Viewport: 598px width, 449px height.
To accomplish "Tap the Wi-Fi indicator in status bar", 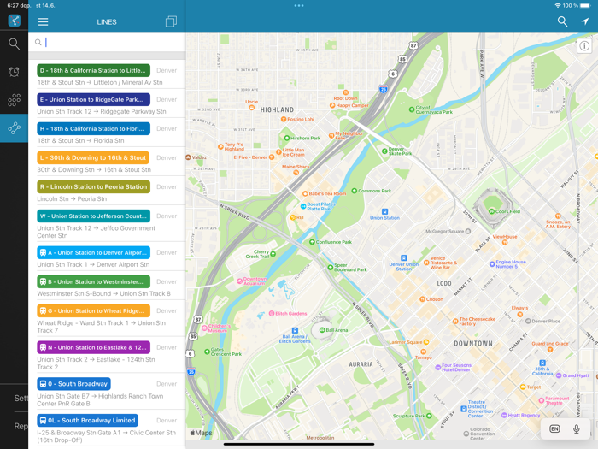I will coord(558,6).
